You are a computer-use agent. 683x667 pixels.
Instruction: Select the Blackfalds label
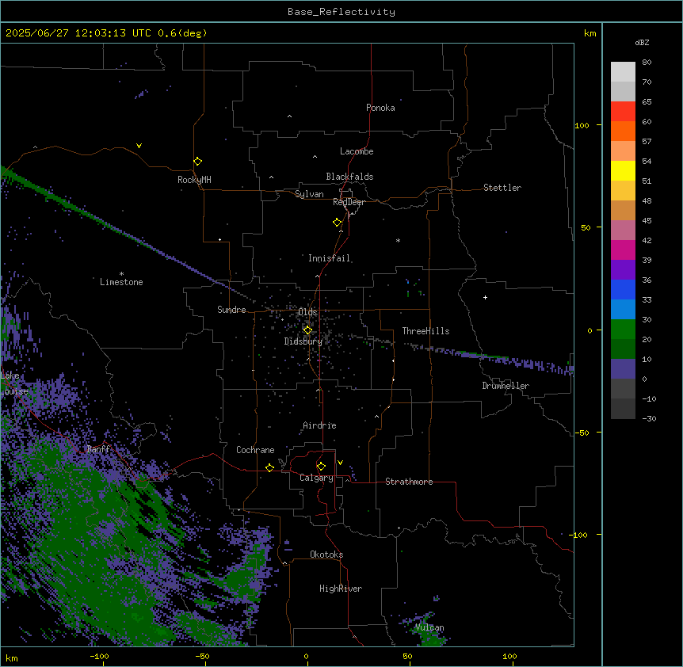[x=349, y=177]
